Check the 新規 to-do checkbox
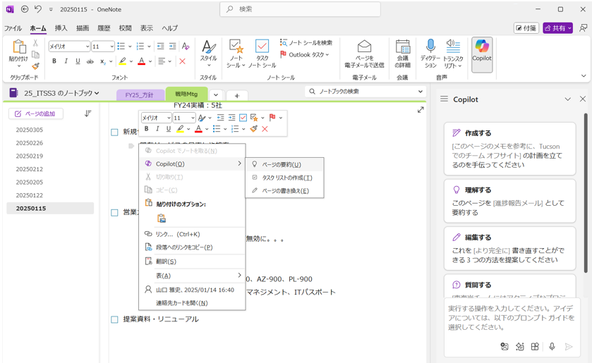 coord(114,132)
